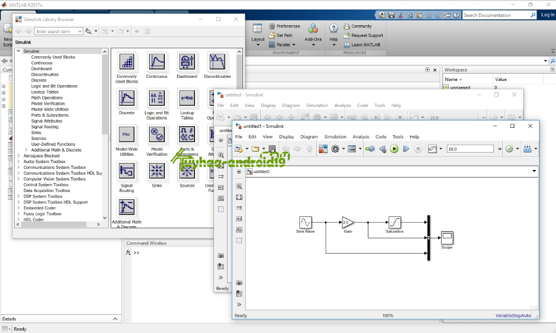Expand the Audio System Toolbox tree node

pyautogui.click(x=18, y=162)
